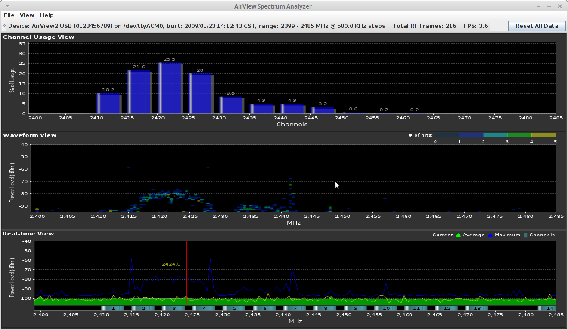
Task: Click channel 6 marker on channel strip
Action: pyautogui.click(x=264, y=309)
